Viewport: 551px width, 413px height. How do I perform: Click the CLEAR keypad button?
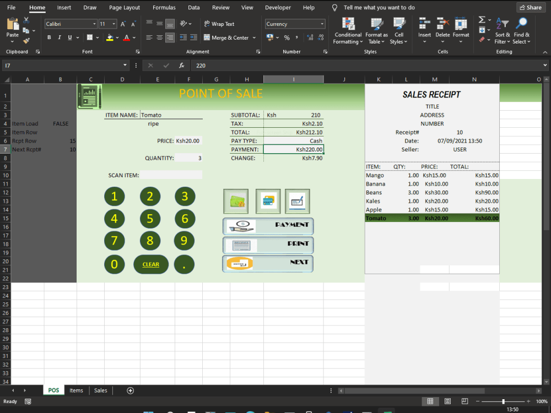150,264
